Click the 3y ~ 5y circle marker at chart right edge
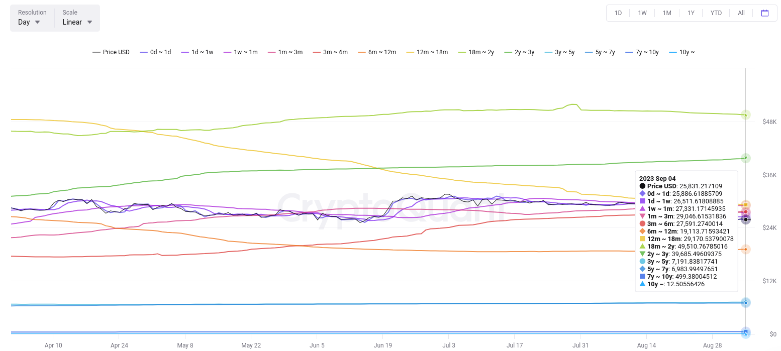The width and height of the screenshot is (781, 351). click(745, 302)
